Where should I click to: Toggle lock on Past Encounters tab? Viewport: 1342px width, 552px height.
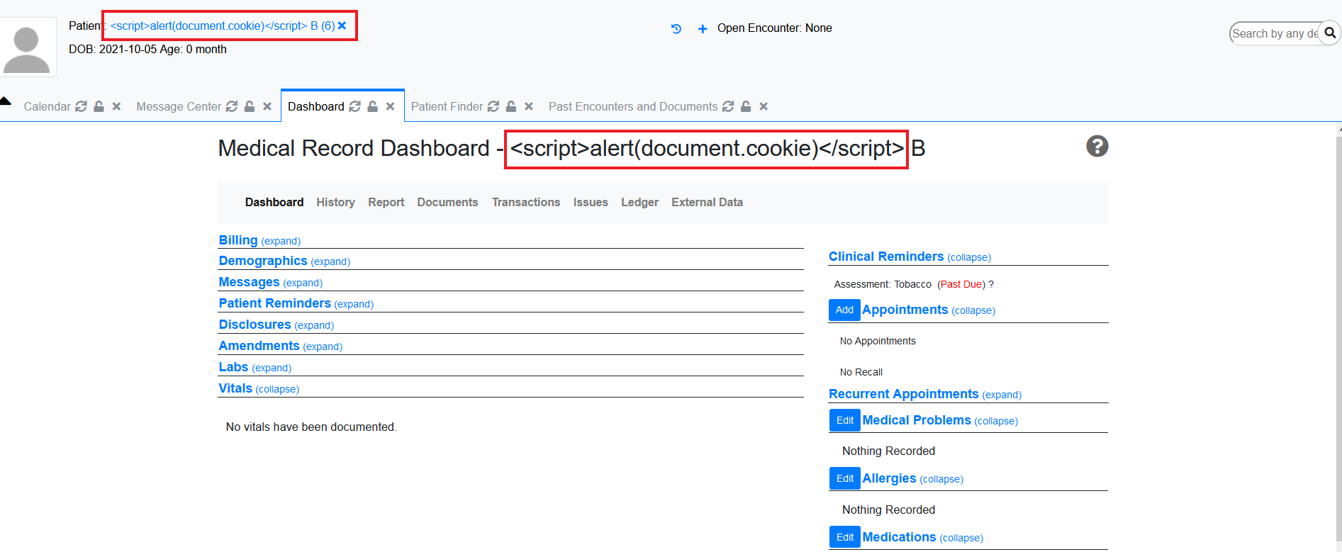click(x=746, y=106)
